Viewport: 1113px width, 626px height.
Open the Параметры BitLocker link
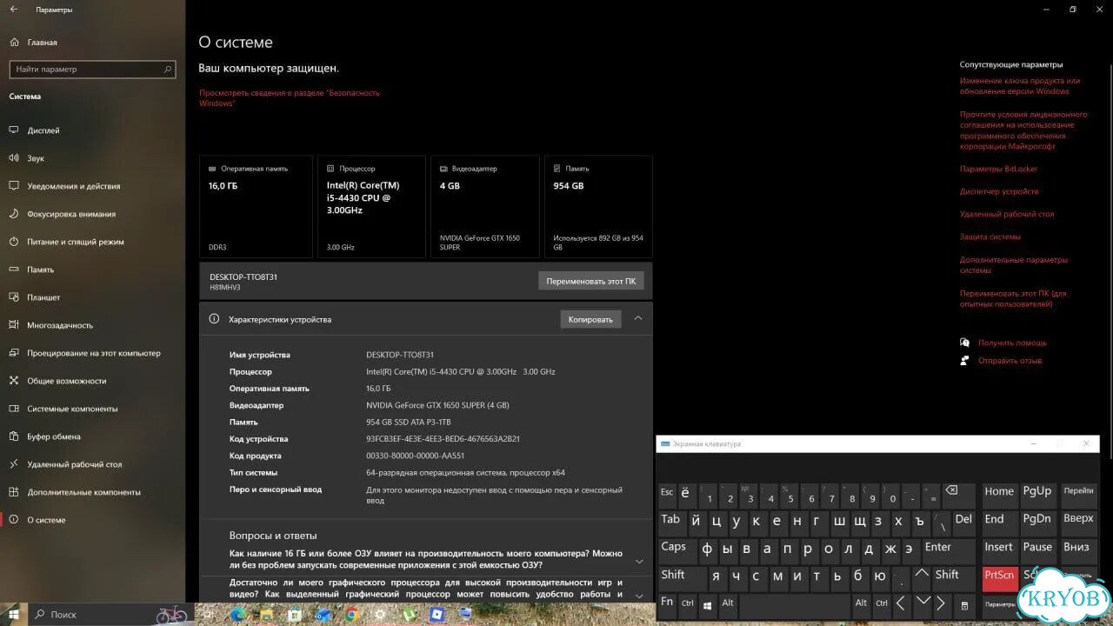(998, 169)
